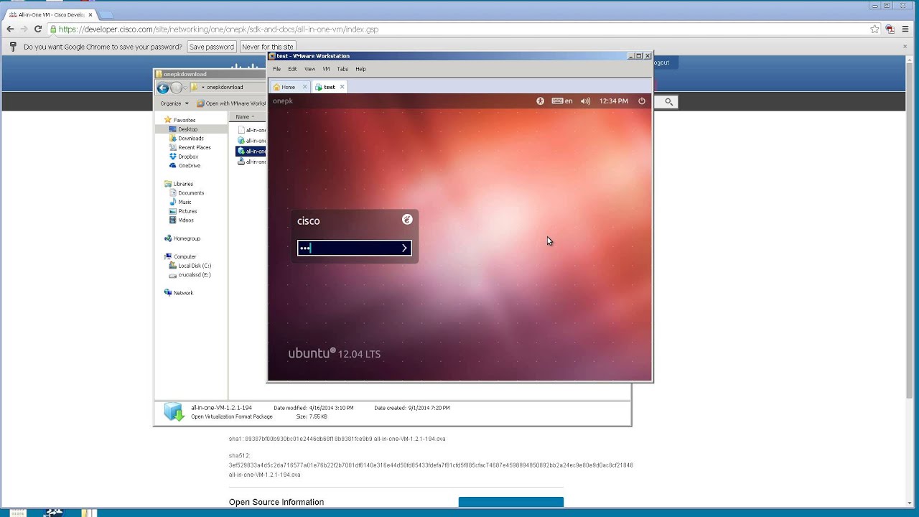The width and height of the screenshot is (919, 517).
Task: Click the developer.cisco.com address bar
Action: point(459,29)
